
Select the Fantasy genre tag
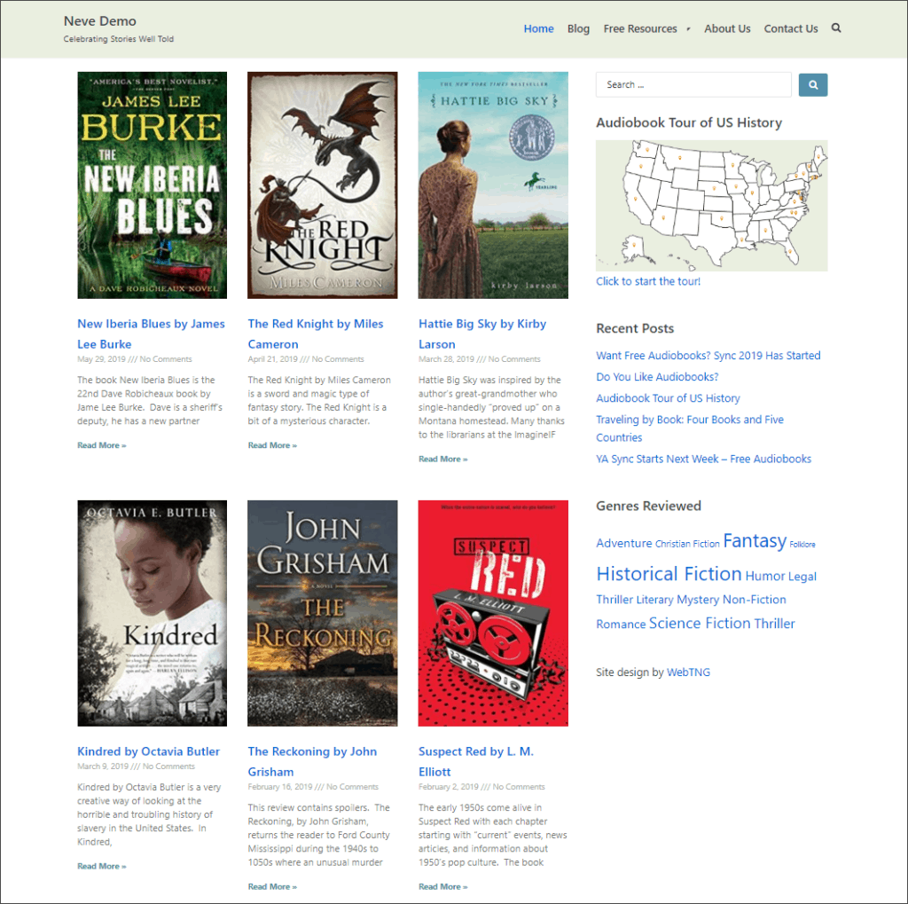coord(755,540)
